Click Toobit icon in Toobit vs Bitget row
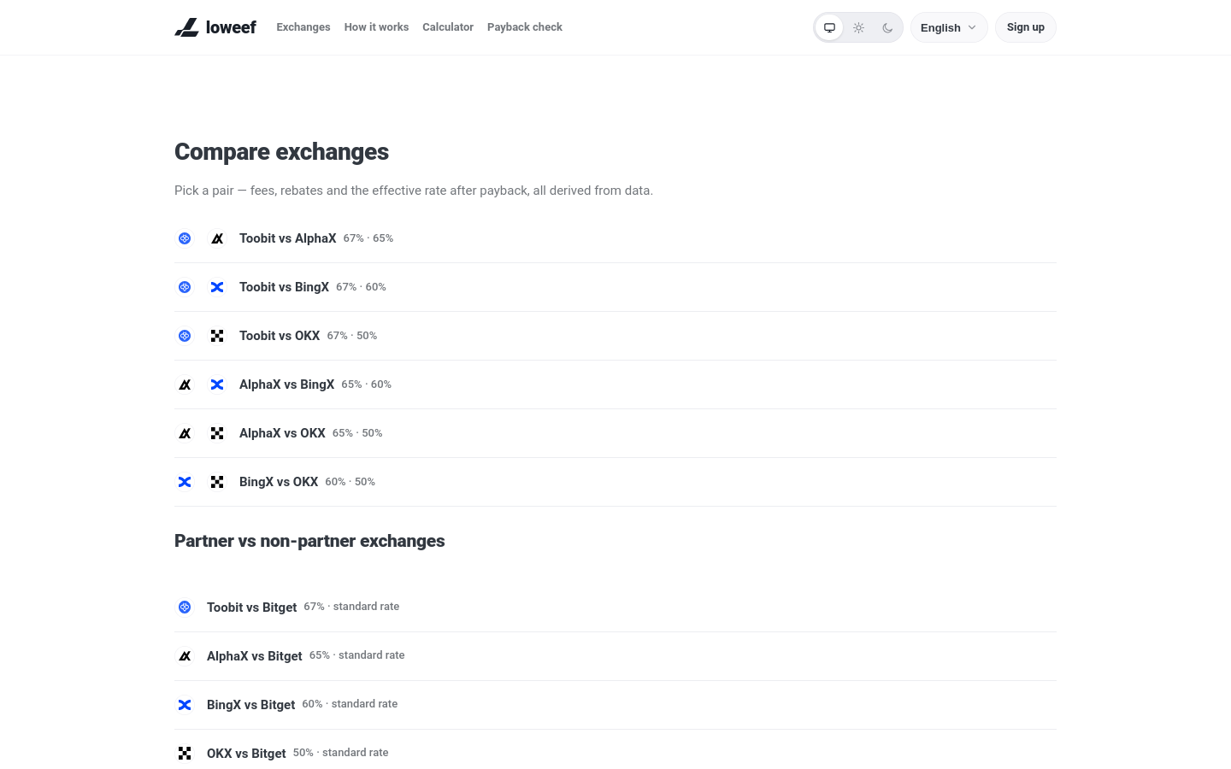 [x=185, y=608]
